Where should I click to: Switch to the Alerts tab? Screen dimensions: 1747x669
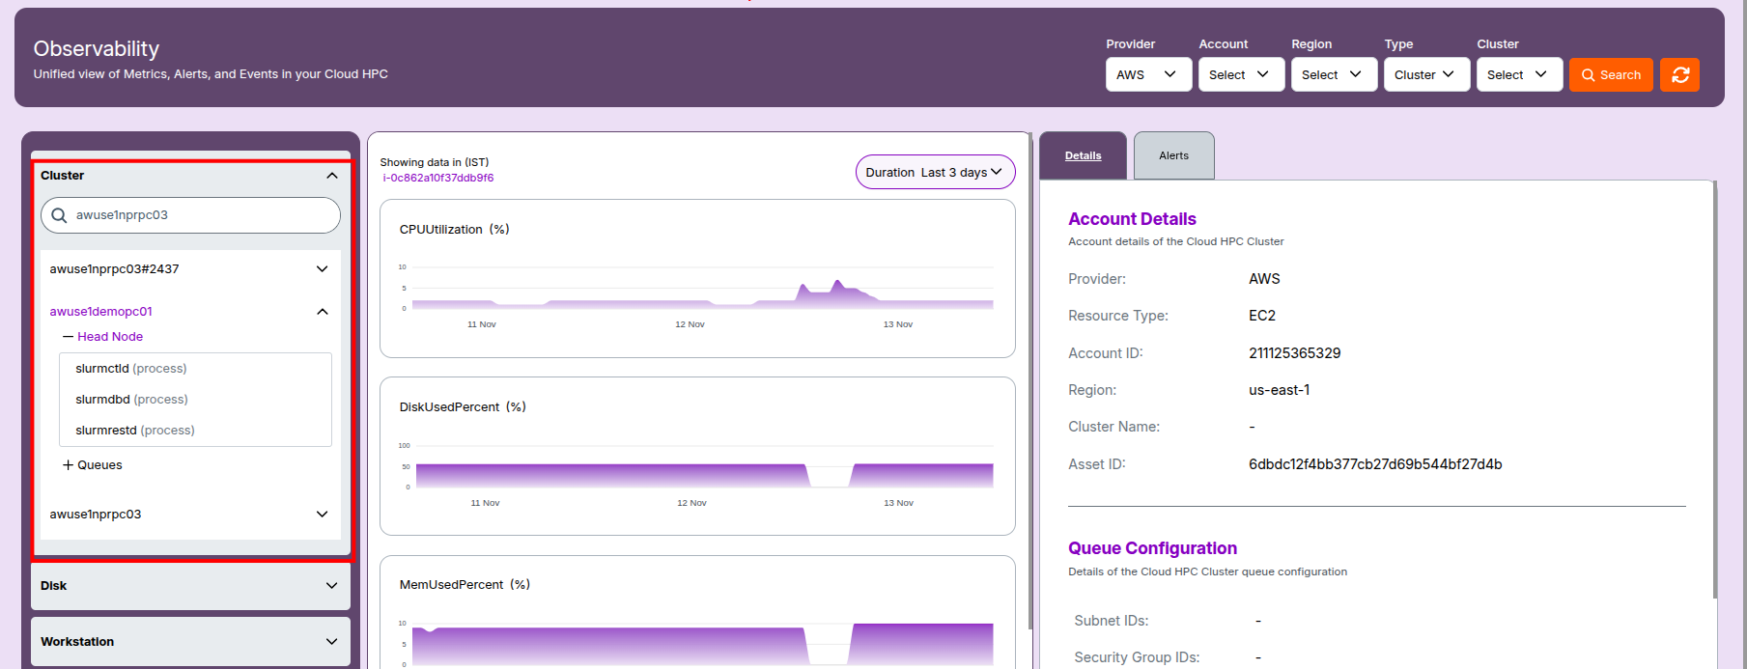pos(1173,155)
